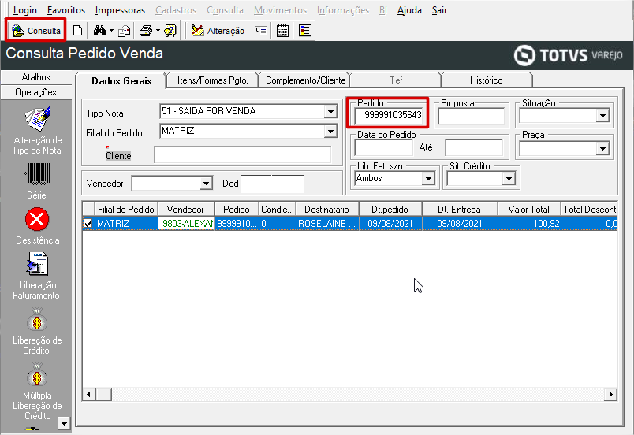Image resolution: width=634 pixels, height=435 pixels.
Task: Open the binoculars dropdown arrow
Action: 112,31
